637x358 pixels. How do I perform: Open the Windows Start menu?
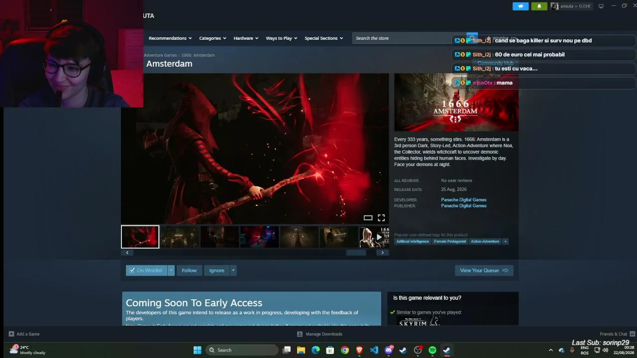pyautogui.click(x=198, y=350)
